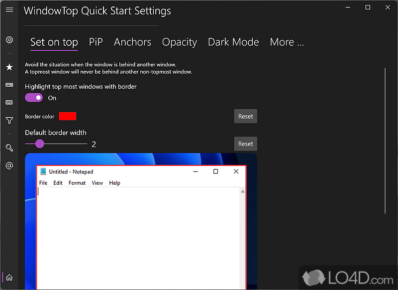
Task: Click inside the Notepad preview text area
Action: (138, 238)
